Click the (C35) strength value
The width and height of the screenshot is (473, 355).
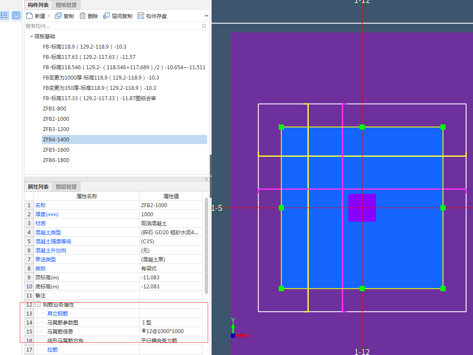171,241
